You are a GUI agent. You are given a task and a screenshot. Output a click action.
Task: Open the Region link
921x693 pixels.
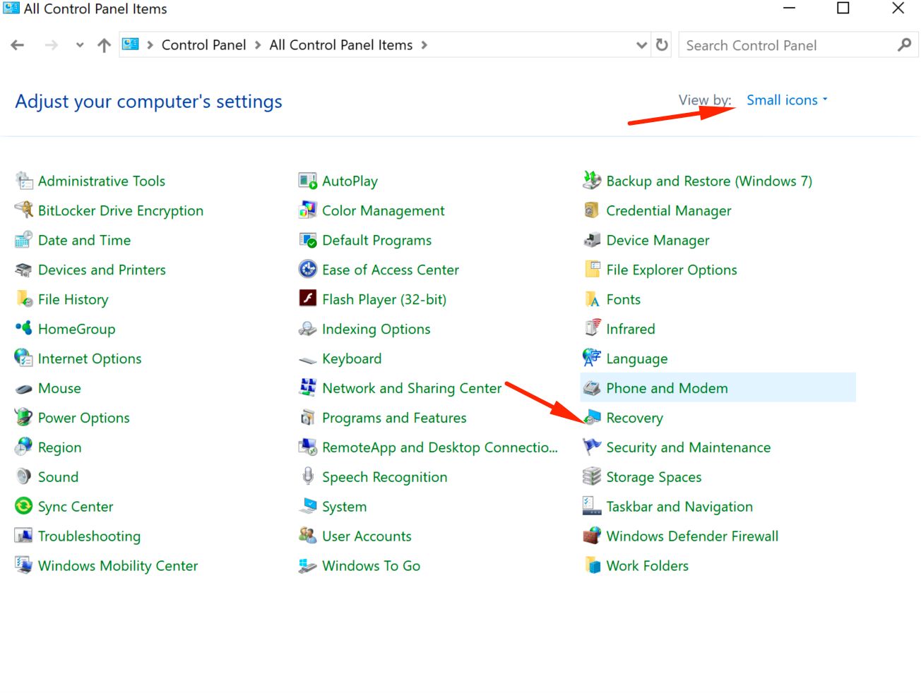coord(60,447)
